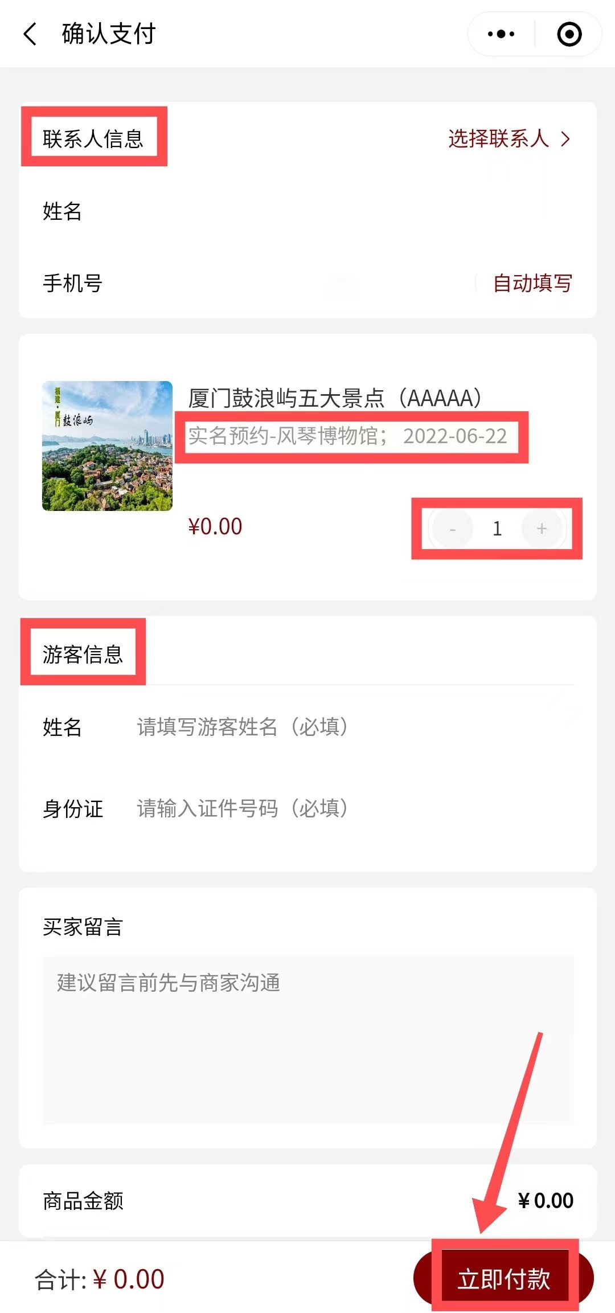Tap the mini program close circle icon

click(x=569, y=34)
